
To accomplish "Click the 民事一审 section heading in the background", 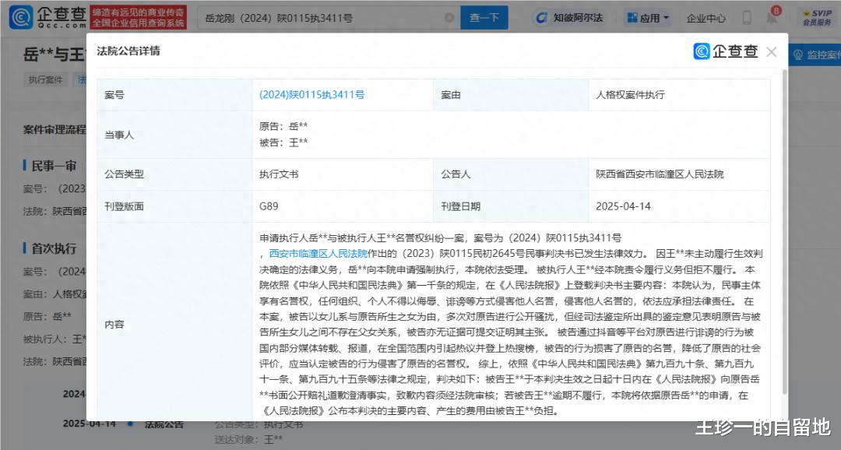I will click(x=54, y=167).
